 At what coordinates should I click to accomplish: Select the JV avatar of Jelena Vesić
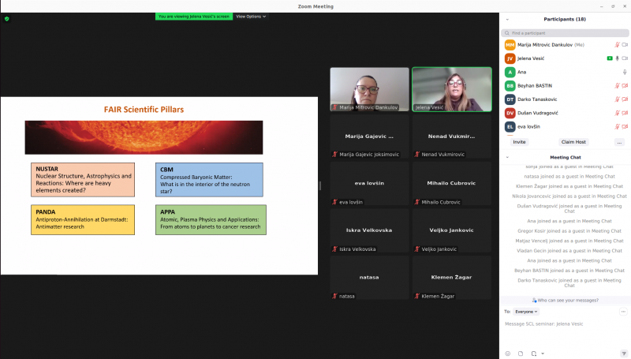click(x=510, y=58)
